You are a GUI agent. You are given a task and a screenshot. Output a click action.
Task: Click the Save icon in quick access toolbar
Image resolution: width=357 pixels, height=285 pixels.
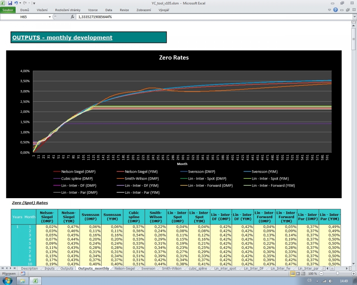pyautogui.click(x=10, y=3)
